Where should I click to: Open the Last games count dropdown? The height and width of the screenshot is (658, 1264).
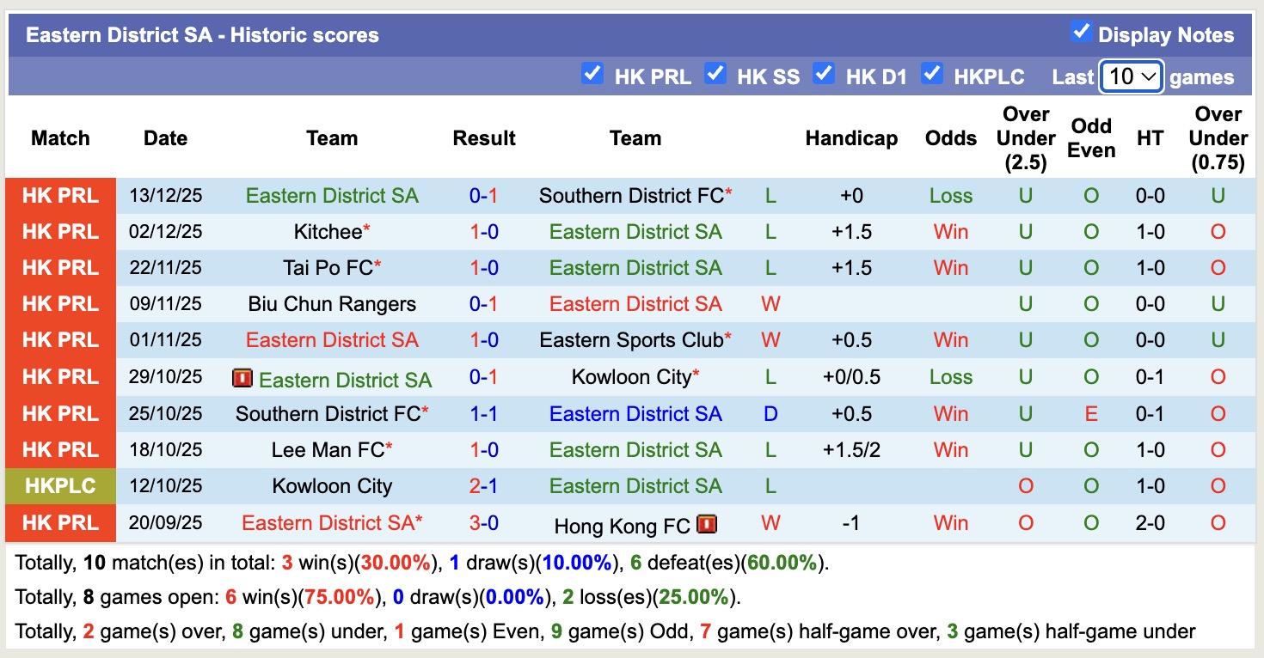coord(1131,76)
